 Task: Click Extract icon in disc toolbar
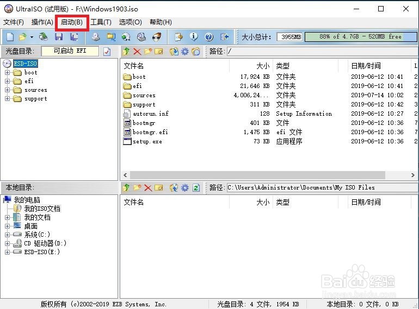(174, 52)
